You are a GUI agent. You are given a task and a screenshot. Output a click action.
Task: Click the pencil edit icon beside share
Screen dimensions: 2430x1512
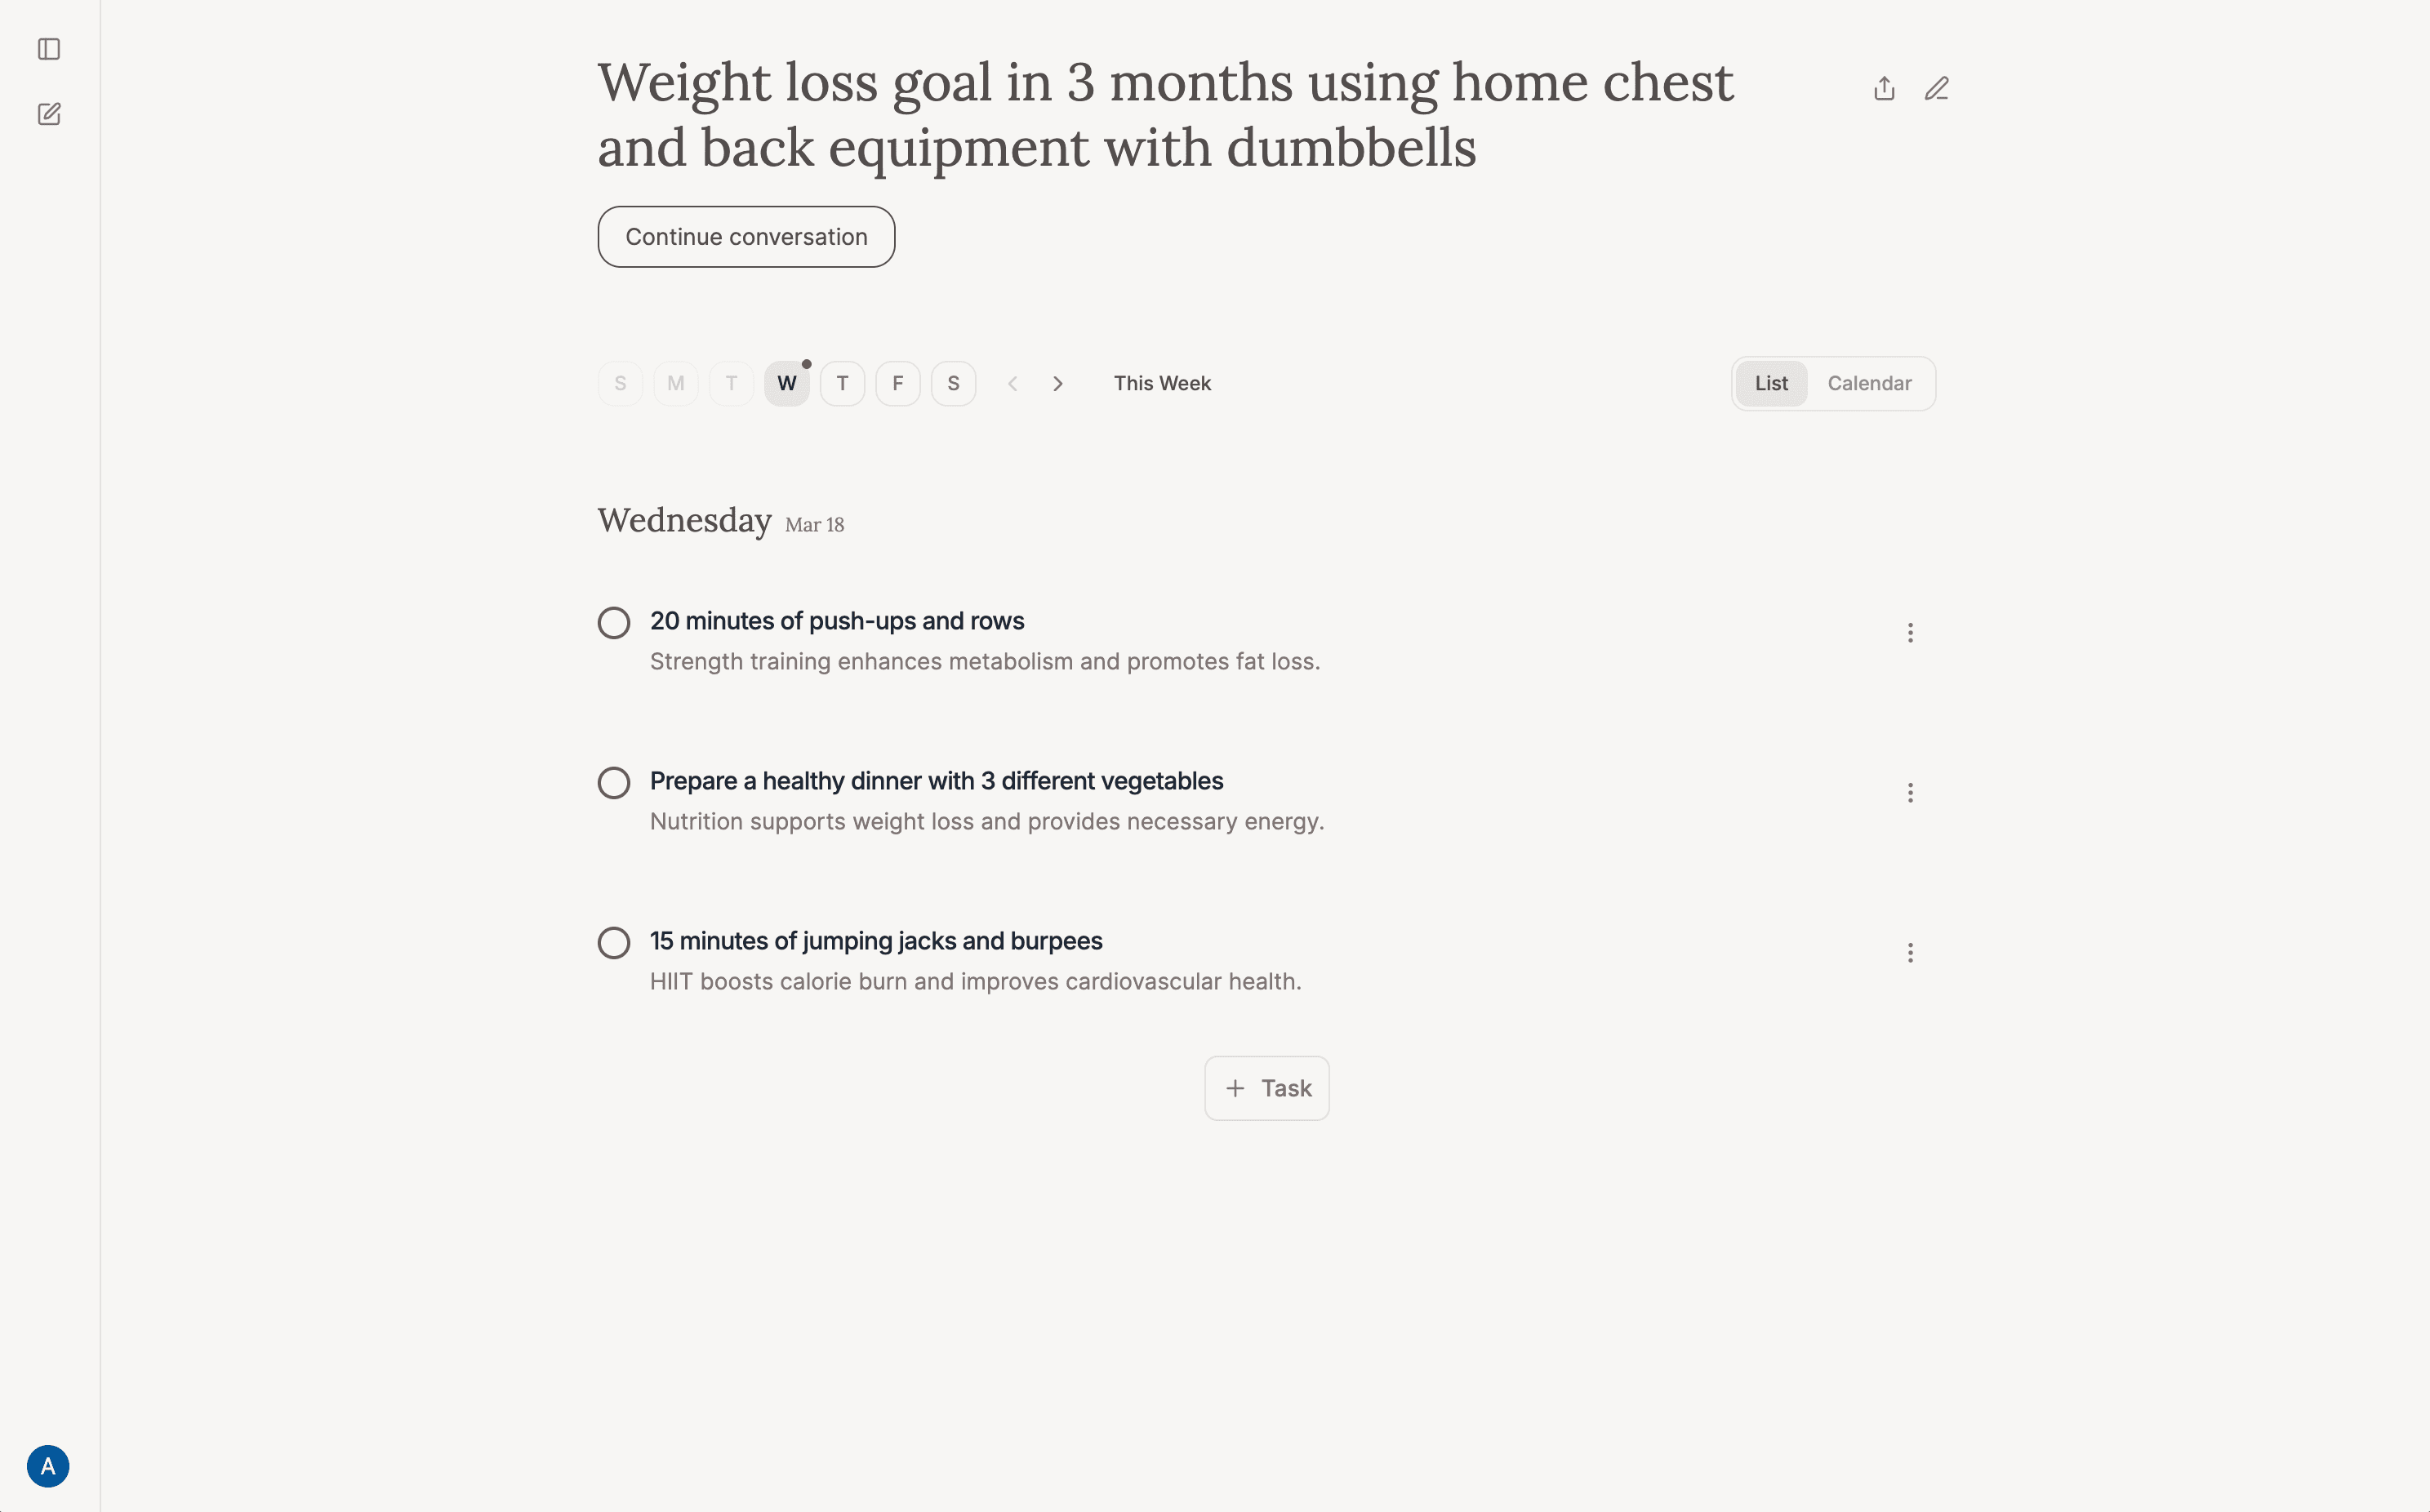[x=1937, y=88]
